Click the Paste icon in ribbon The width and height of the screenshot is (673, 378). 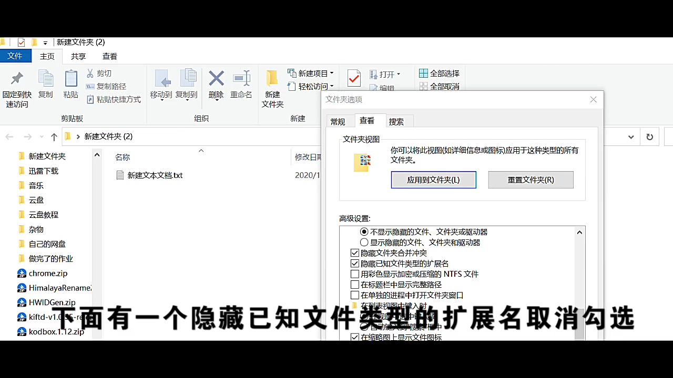tap(71, 79)
